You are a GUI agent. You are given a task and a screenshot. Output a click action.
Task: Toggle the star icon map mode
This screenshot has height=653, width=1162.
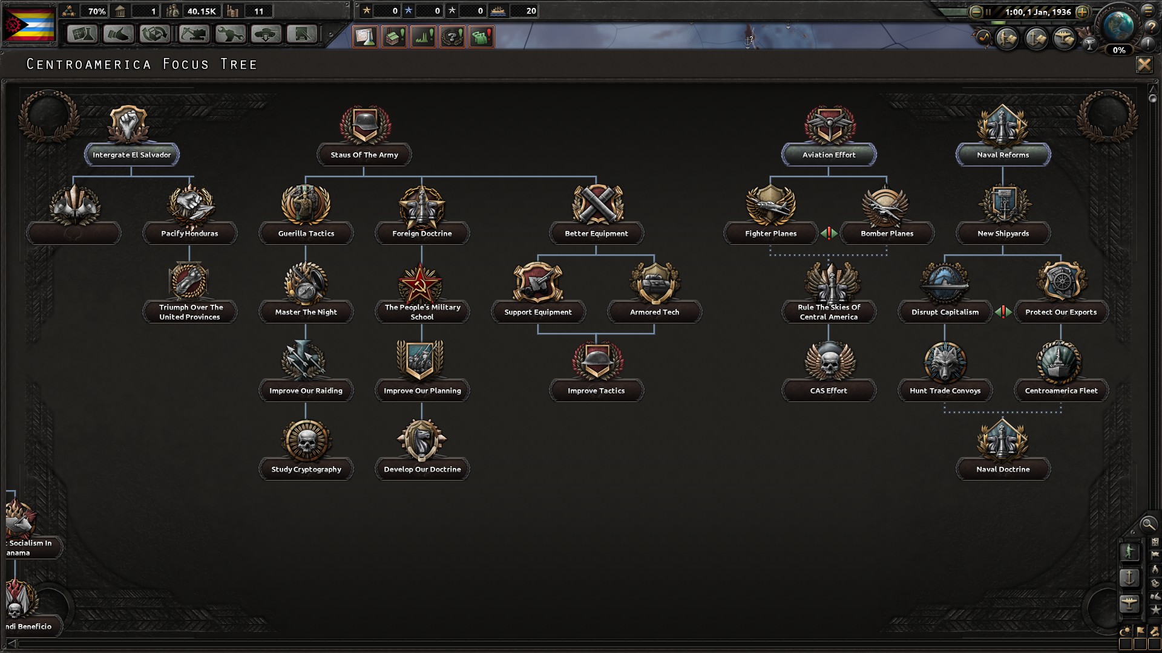1155,610
